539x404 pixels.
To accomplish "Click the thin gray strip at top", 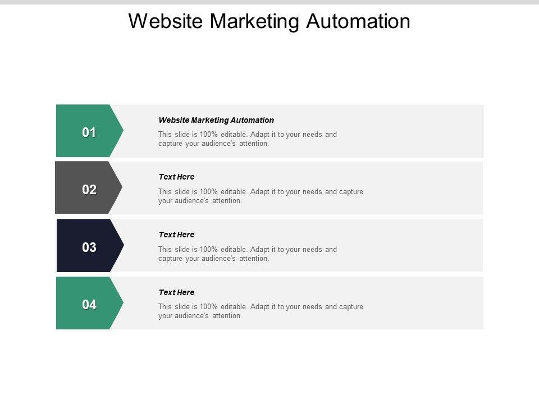I will [269, 2].
